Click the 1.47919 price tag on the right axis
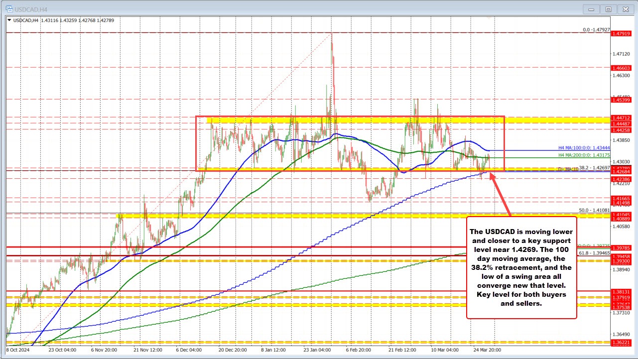 [x=621, y=33]
